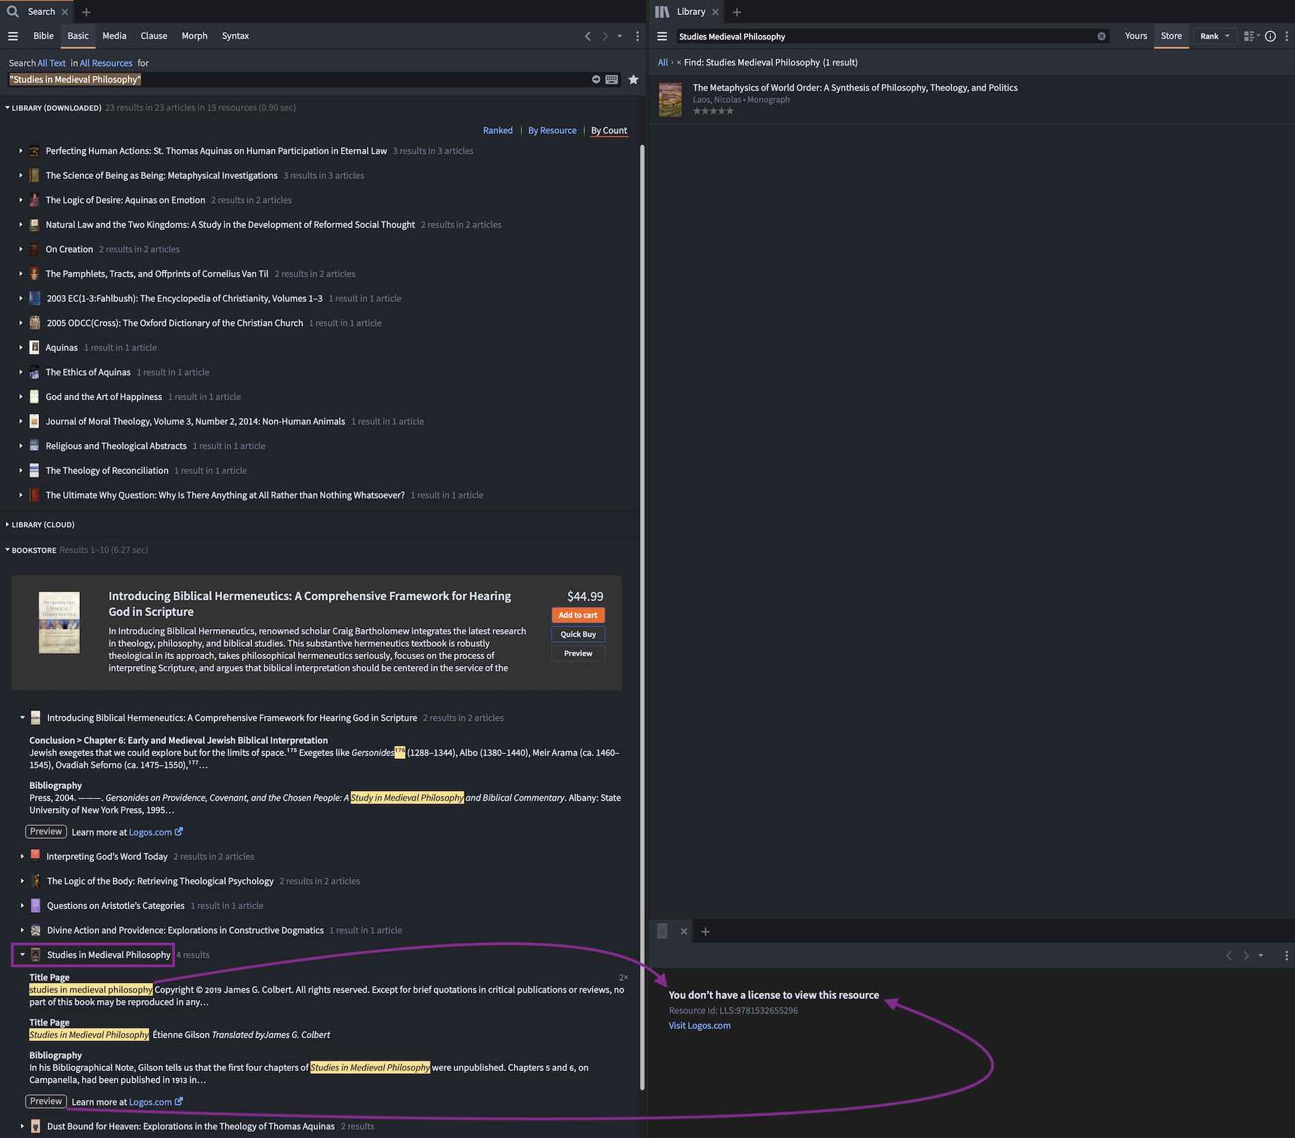Click the Introducing Biblical Hermeneutics cover image

59,622
